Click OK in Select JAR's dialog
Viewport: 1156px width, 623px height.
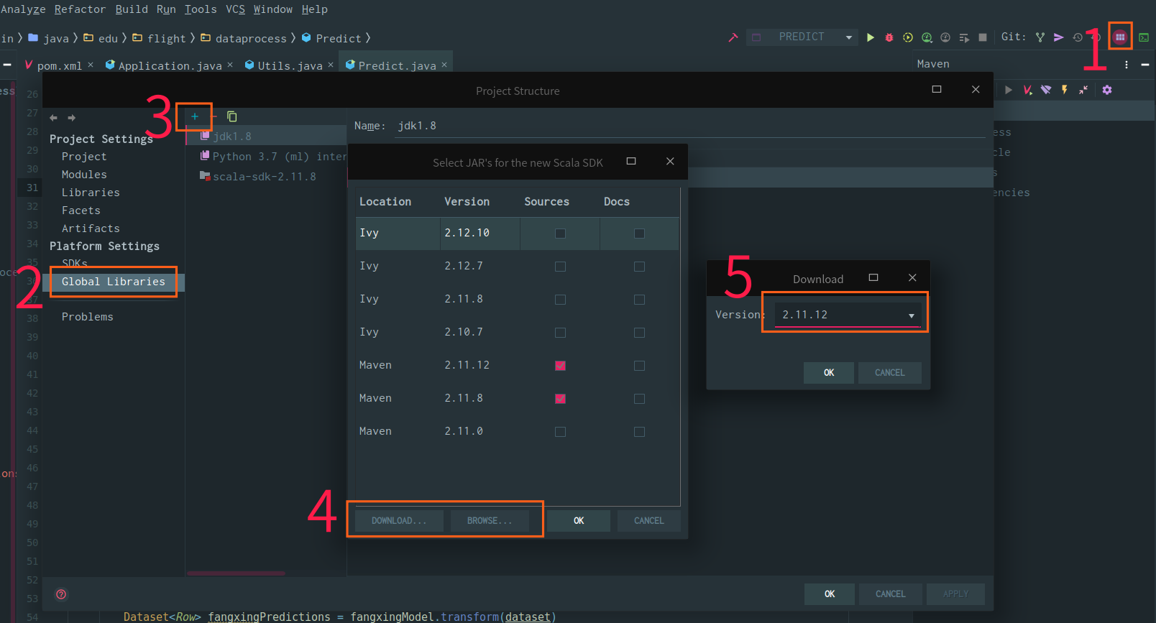tap(579, 521)
